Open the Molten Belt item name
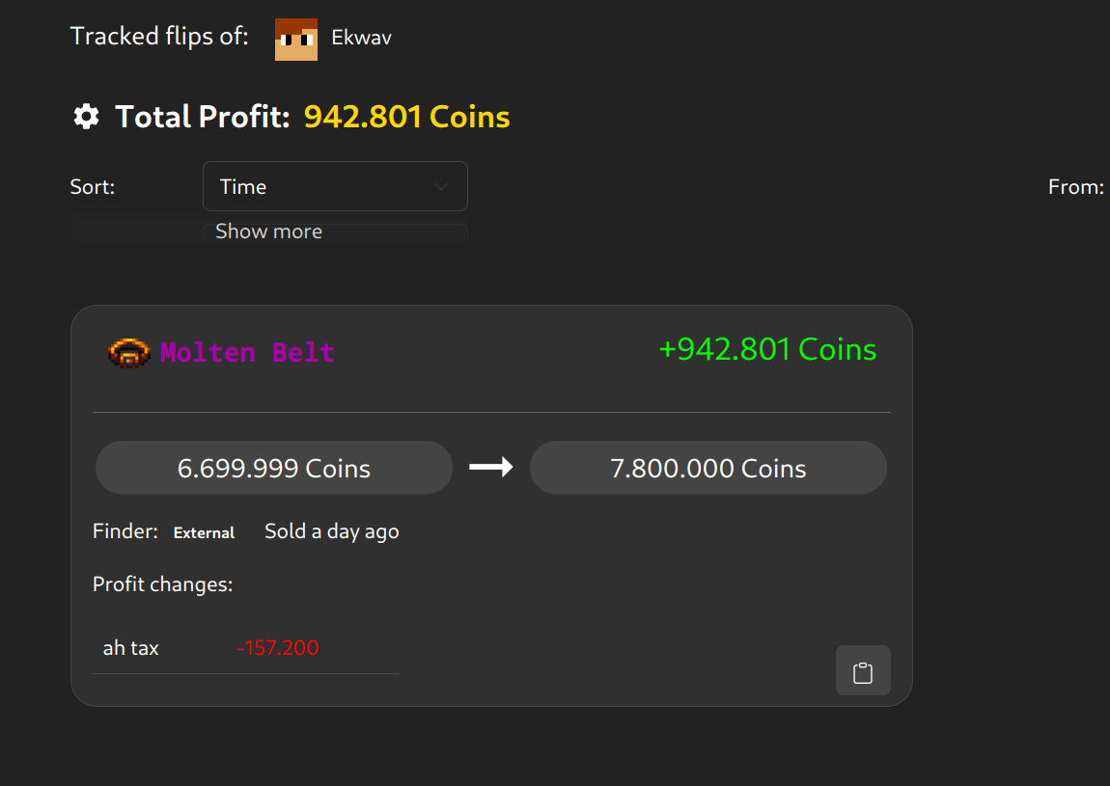 point(247,352)
